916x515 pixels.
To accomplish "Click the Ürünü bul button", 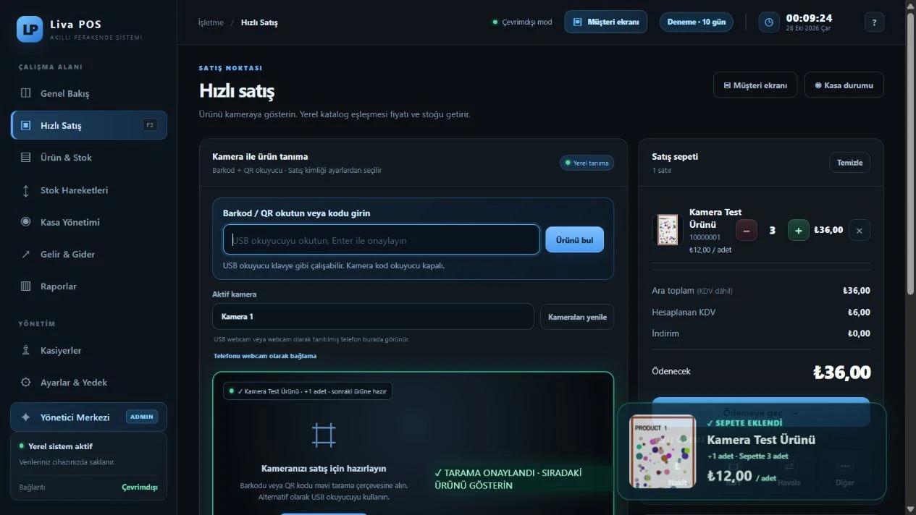I will [x=574, y=239].
